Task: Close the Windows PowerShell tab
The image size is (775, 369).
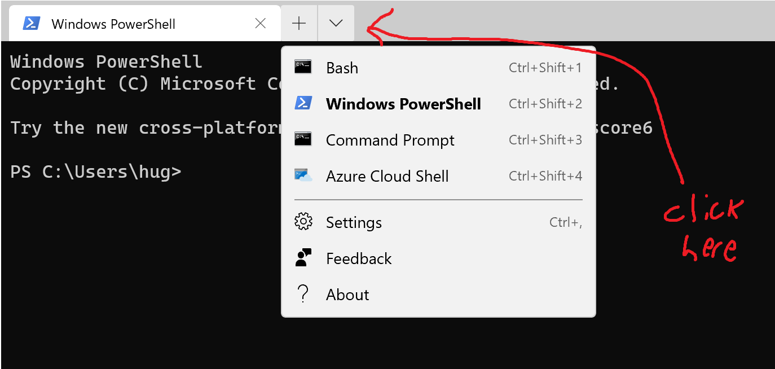Action: (261, 24)
